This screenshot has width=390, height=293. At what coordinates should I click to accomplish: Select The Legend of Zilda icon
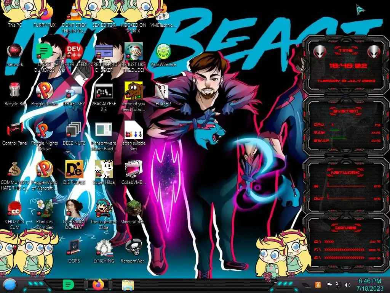coord(104,215)
